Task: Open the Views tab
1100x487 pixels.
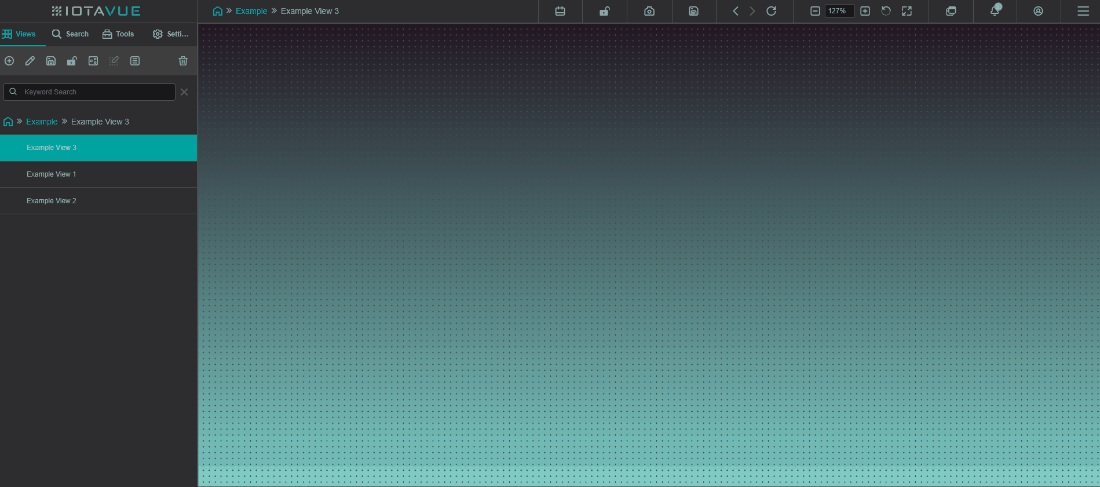Action: pyautogui.click(x=19, y=34)
